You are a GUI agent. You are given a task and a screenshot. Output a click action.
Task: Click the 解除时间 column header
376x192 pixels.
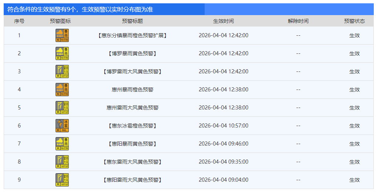coord(298,21)
